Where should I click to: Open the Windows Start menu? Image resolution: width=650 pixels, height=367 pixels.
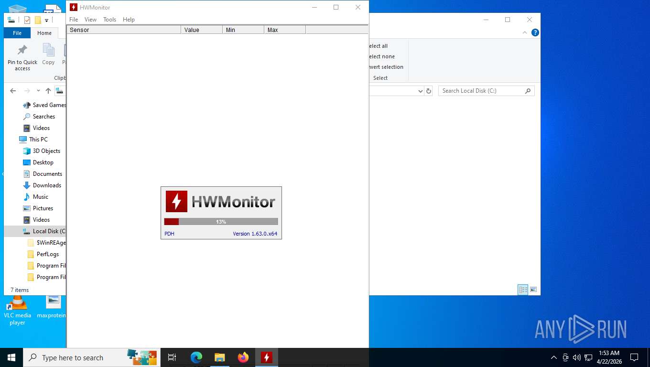(x=11, y=357)
